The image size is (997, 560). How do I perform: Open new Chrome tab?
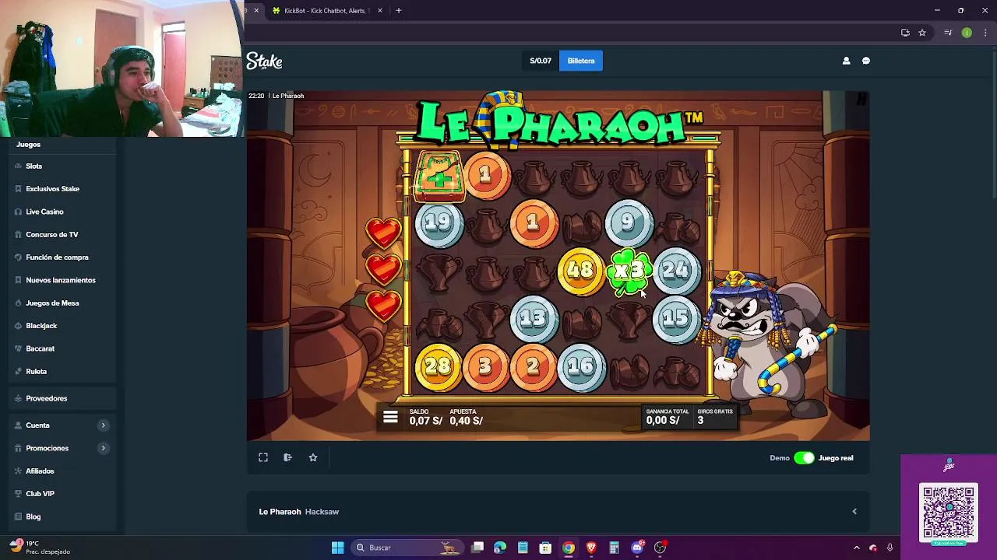(398, 11)
